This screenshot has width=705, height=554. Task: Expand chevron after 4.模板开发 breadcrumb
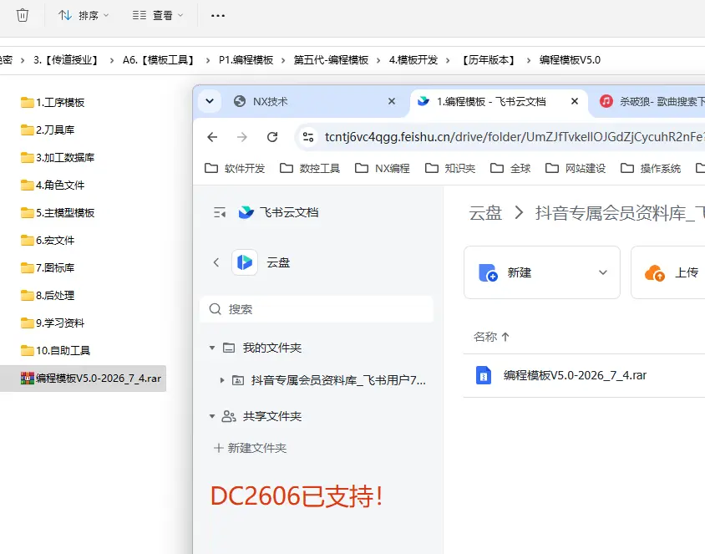448,60
